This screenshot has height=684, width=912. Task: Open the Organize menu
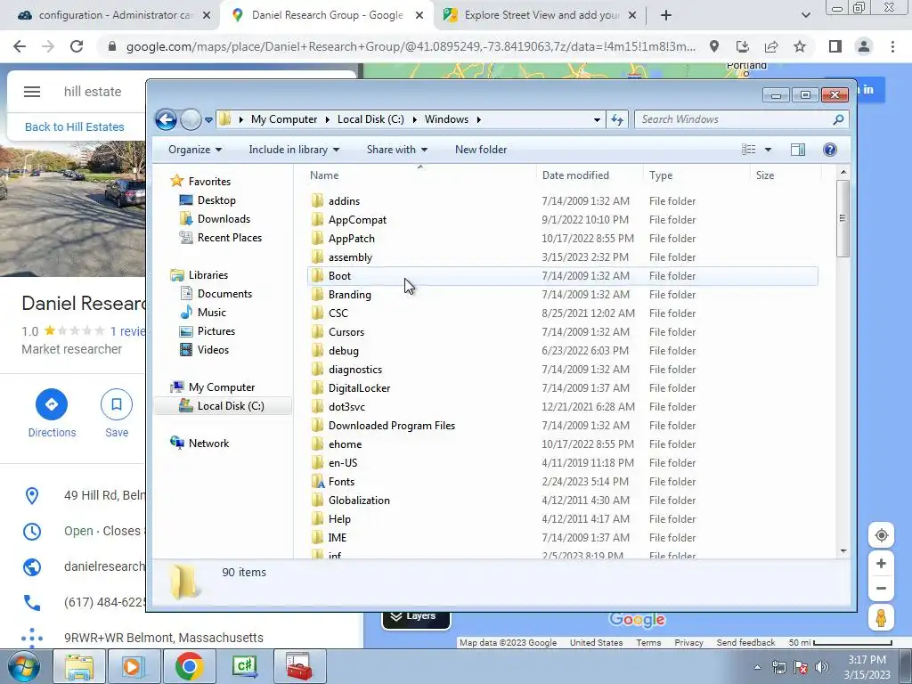(195, 150)
